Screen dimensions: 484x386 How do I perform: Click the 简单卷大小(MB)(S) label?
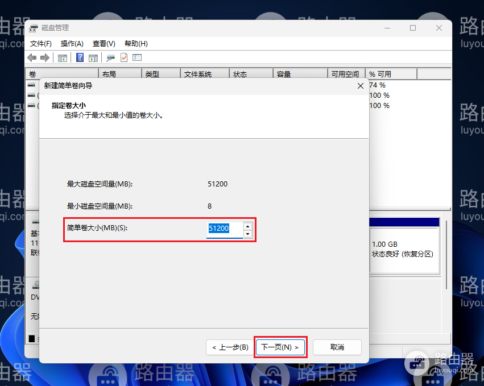[97, 228]
